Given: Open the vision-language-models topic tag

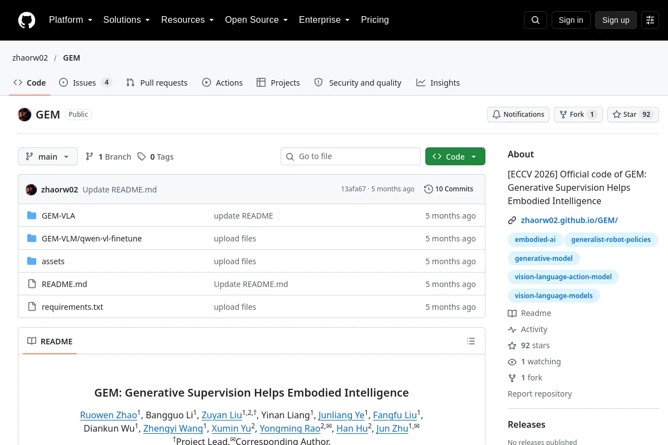Looking at the screenshot, I should (554, 296).
